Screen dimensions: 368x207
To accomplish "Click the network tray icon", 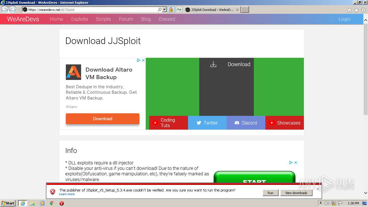I will 334,203.
